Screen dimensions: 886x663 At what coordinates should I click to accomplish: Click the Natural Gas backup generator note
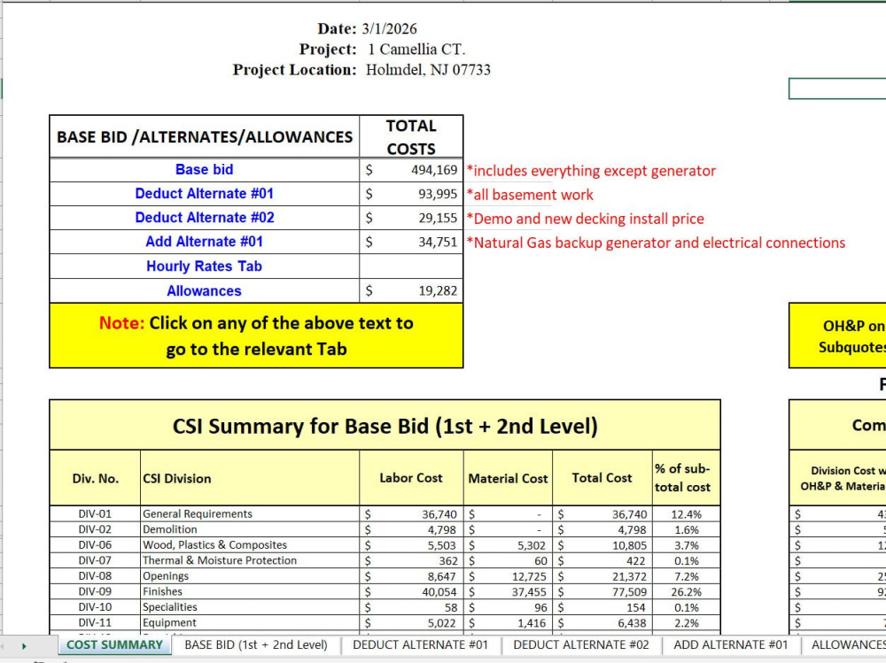pos(656,243)
